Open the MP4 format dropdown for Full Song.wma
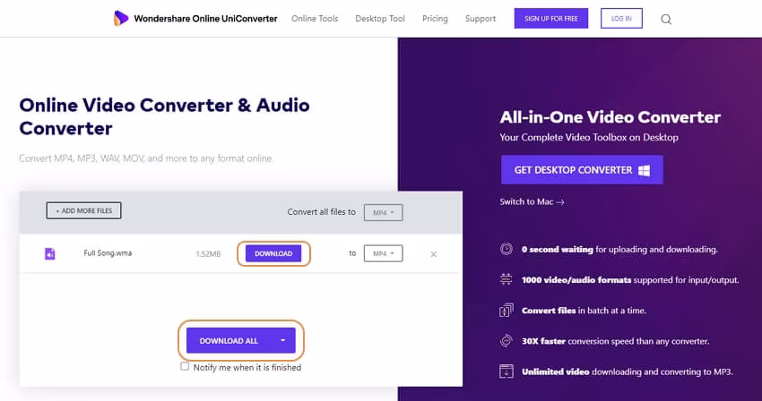Viewport: 762px width, 401px height. (x=383, y=253)
